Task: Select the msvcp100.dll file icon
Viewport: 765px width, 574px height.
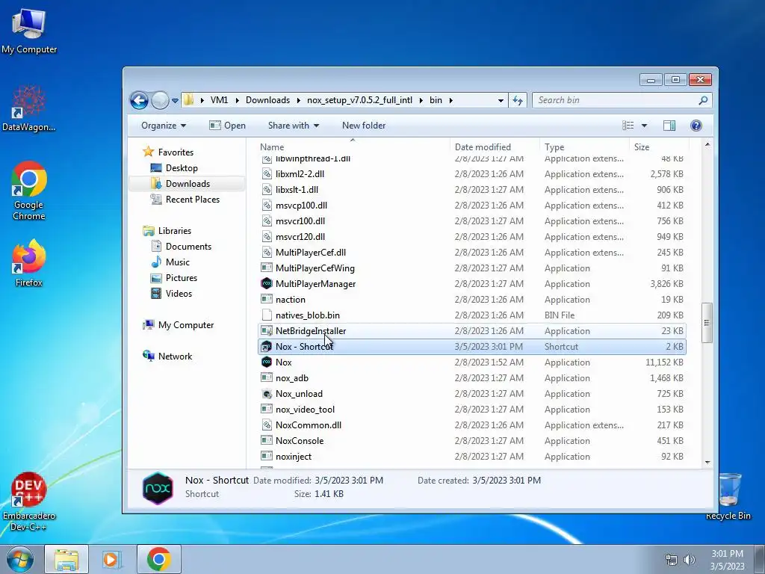Action: [267, 205]
